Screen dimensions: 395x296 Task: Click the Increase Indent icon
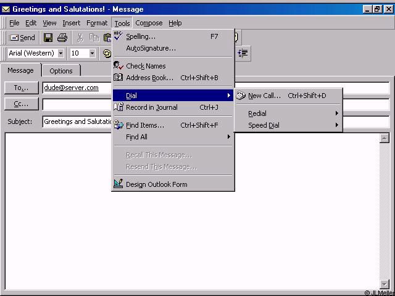pos(243,53)
